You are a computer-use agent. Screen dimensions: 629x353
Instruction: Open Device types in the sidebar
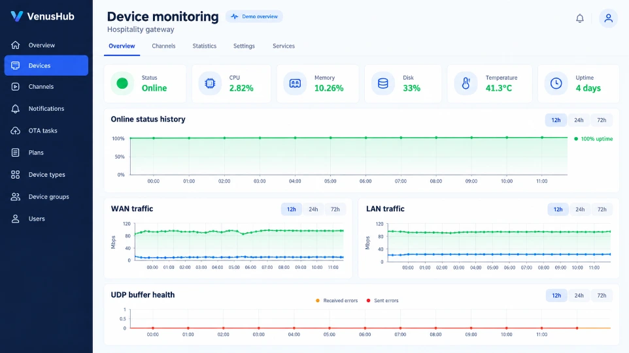tap(46, 174)
